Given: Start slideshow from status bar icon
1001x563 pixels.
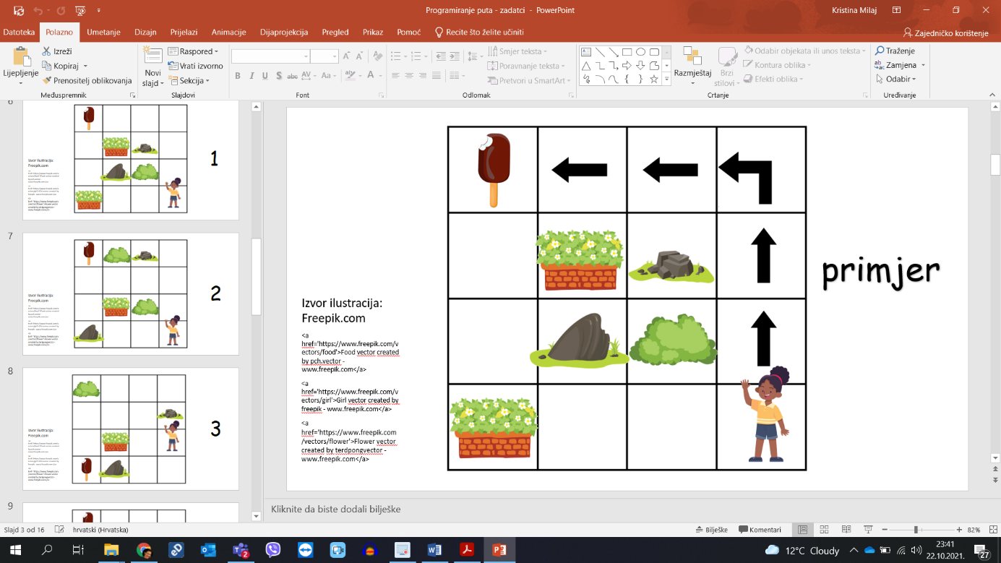Looking at the screenshot, I should 868,530.
